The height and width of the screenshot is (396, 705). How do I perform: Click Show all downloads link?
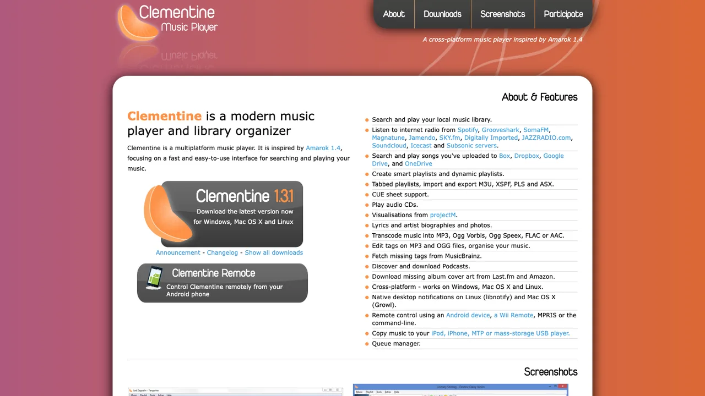pyautogui.click(x=274, y=252)
